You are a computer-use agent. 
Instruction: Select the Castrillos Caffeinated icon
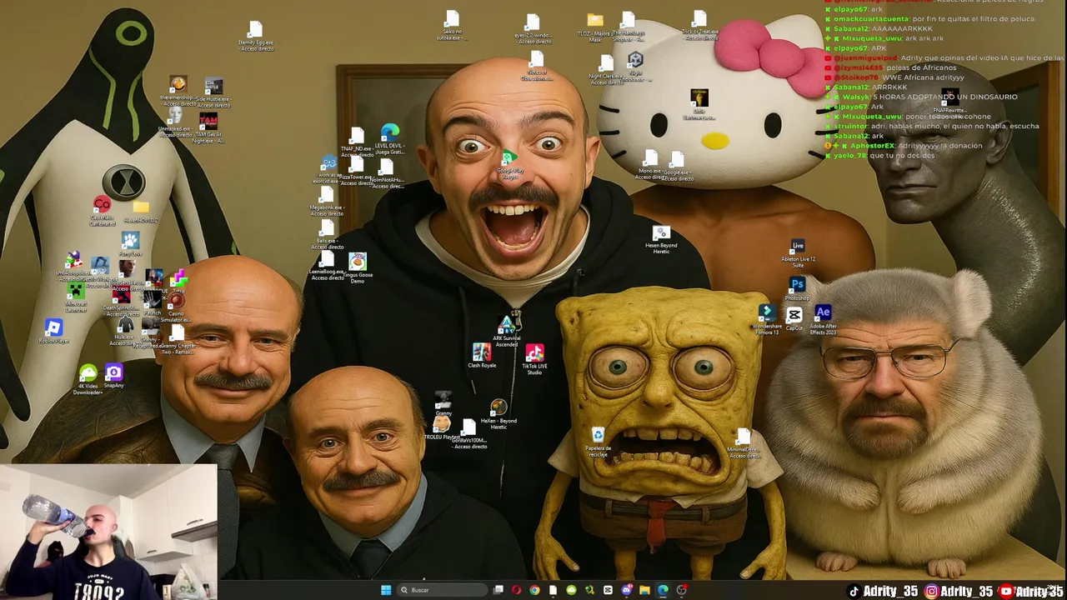(x=102, y=204)
